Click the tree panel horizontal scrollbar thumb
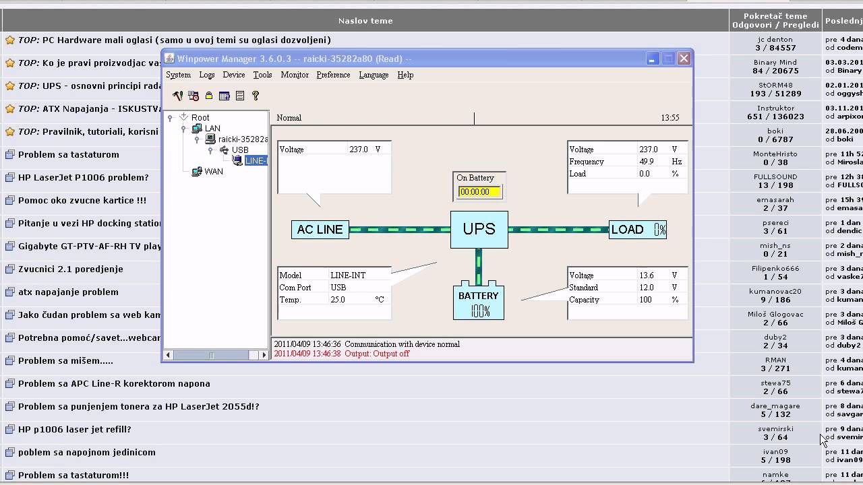This screenshot has width=863, height=485. 211,355
